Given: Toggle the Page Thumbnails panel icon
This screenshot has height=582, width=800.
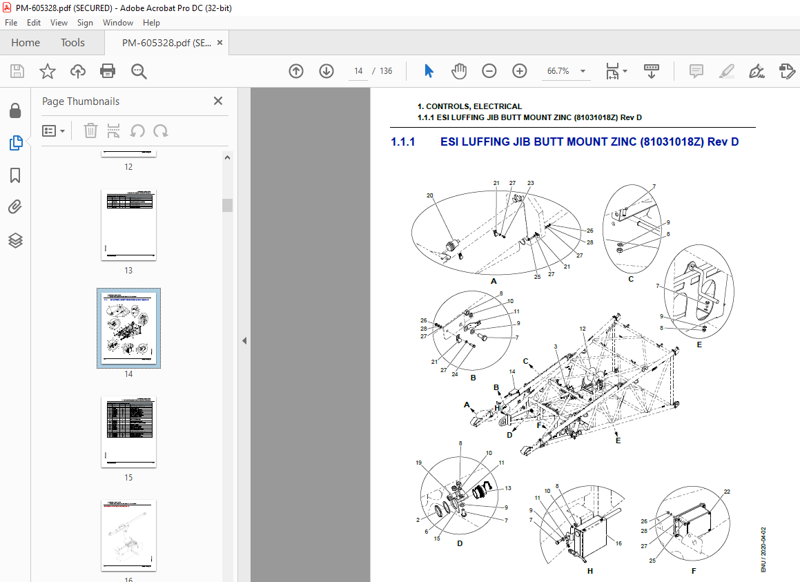Looking at the screenshot, I should tap(15, 143).
